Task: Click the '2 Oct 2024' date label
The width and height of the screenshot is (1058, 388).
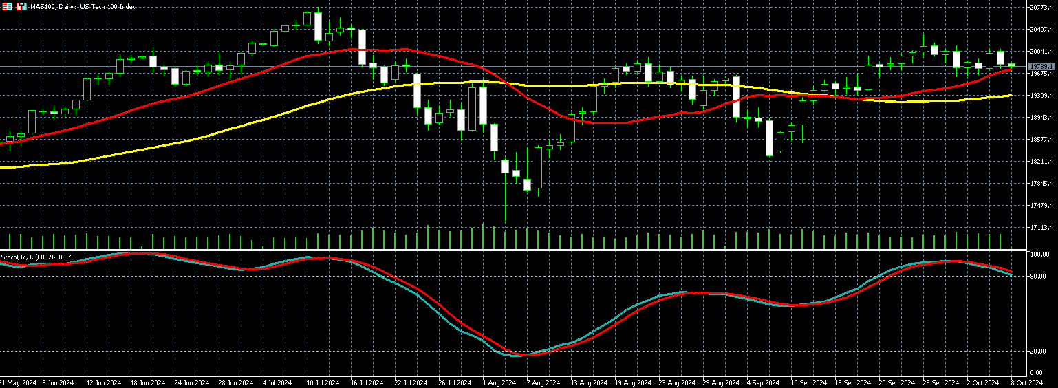Action: [983, 382]
